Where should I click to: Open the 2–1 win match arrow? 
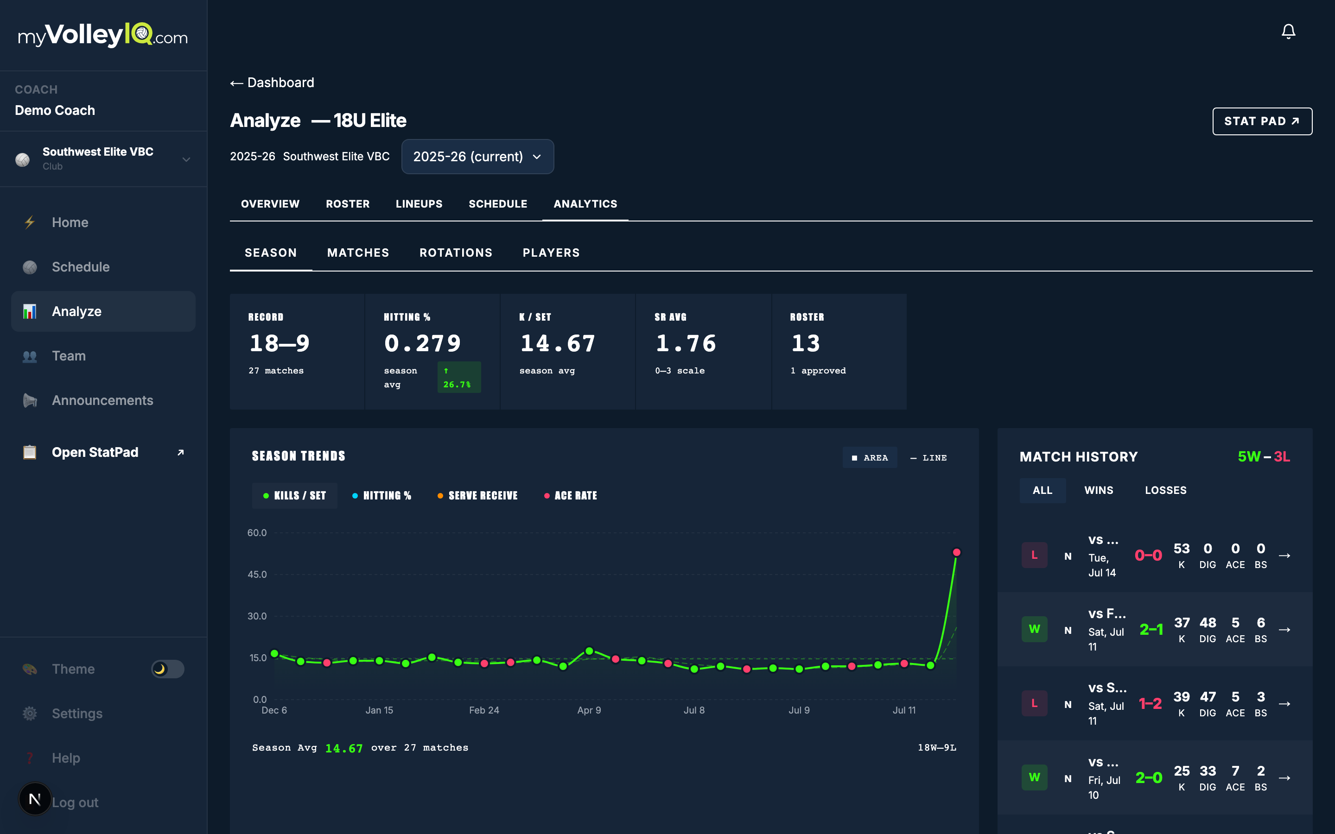(x=1284, y=629)
